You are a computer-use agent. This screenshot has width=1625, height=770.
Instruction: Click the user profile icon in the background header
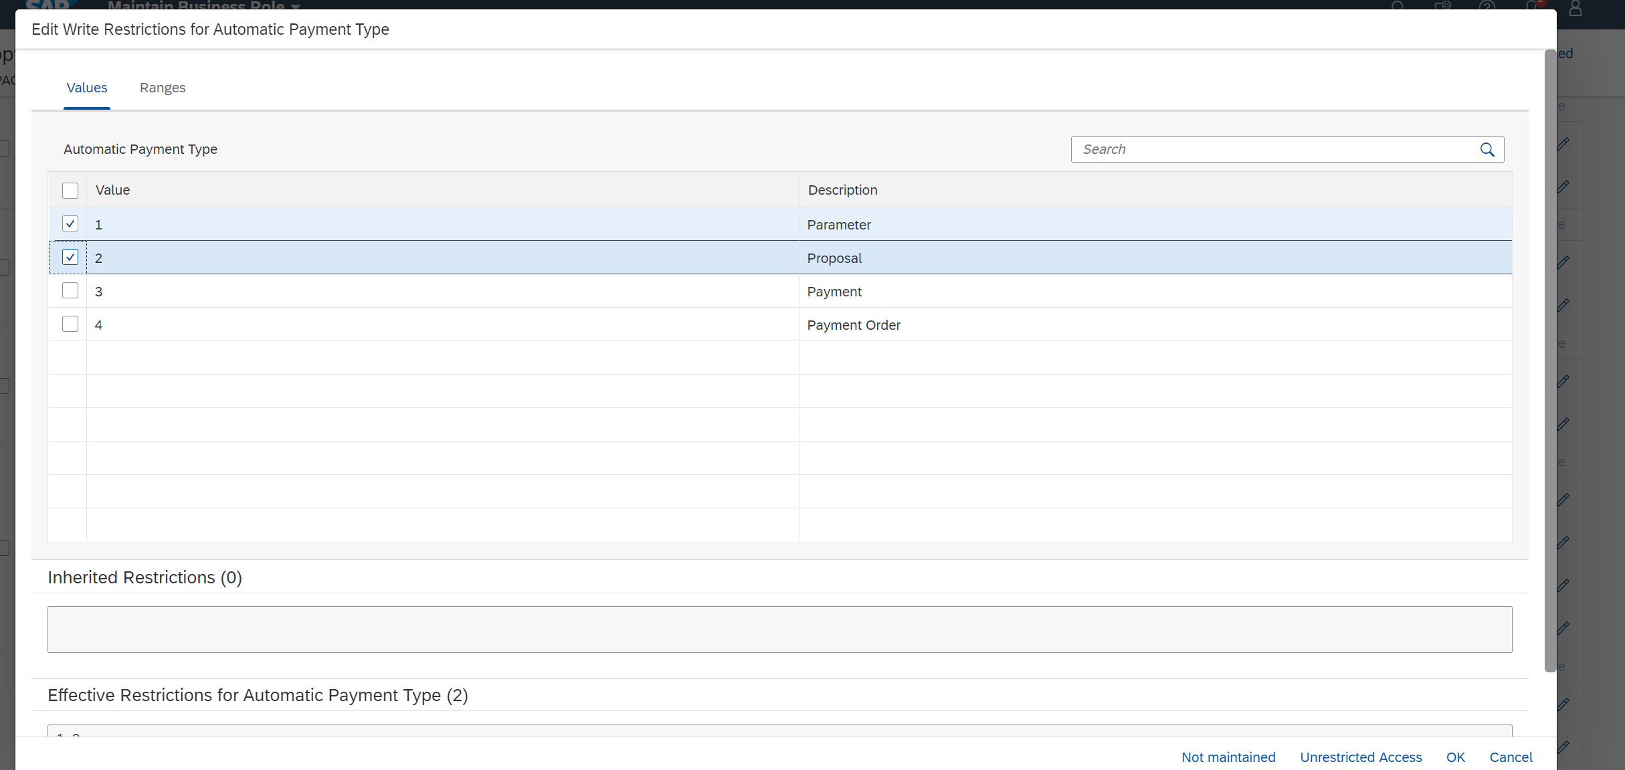1575,7
